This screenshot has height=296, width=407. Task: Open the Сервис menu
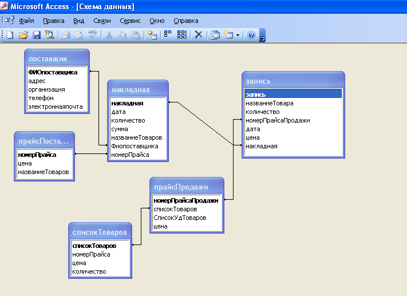(130, 21)
